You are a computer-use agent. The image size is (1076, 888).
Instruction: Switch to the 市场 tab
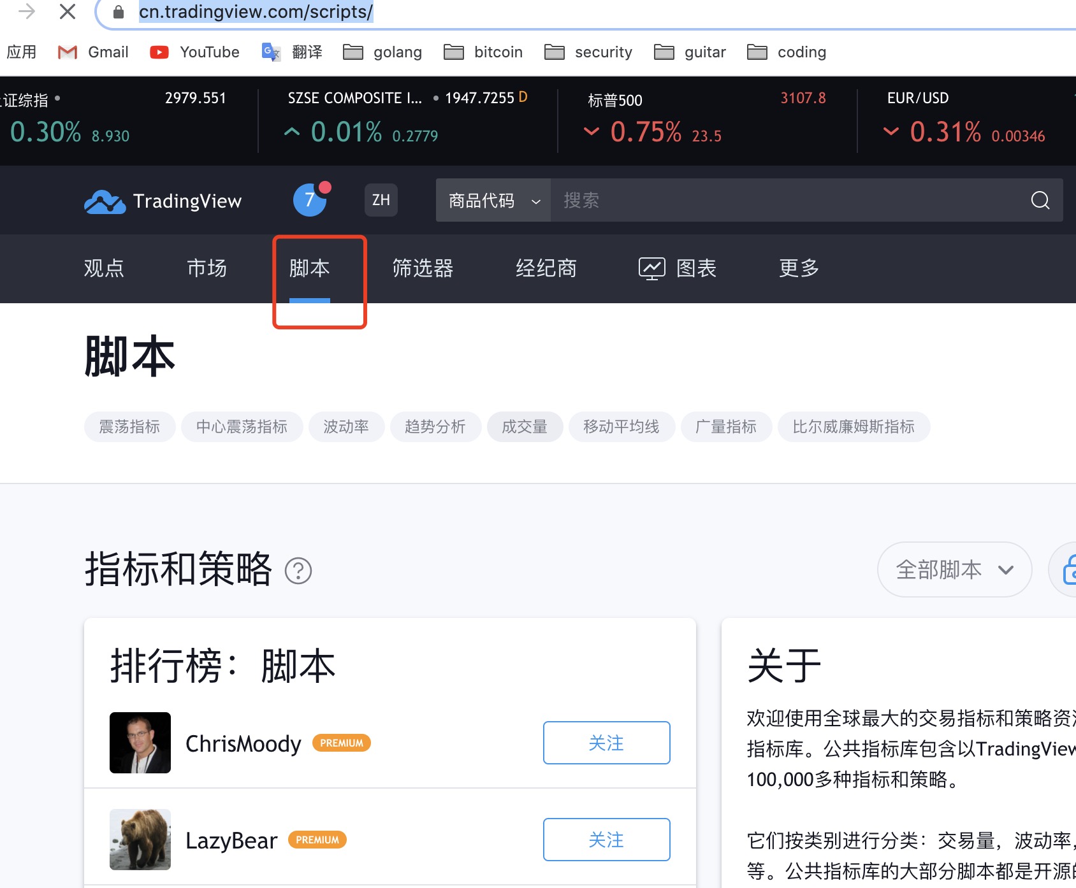(207, 268)
